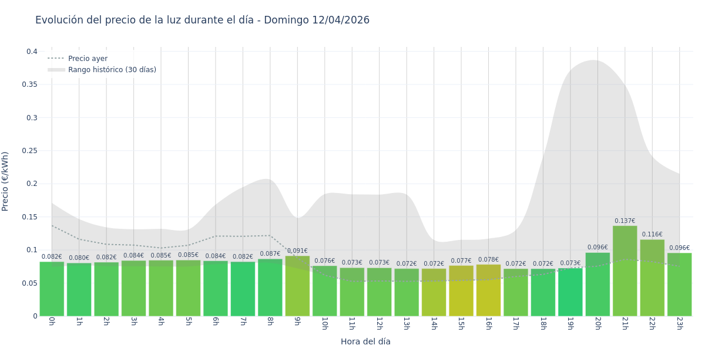Click the dotted line symbol for Precio ayer
705x352 pixels.
56,59
